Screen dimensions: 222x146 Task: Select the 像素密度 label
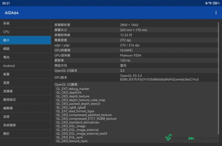(60, 40)
